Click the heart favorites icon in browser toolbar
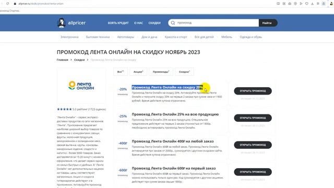This screenshot has width=334, height=188. click(x=307, y=4)
